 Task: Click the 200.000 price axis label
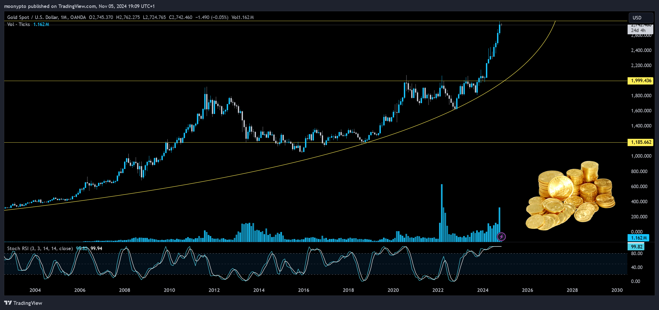[x=639, y=217]
